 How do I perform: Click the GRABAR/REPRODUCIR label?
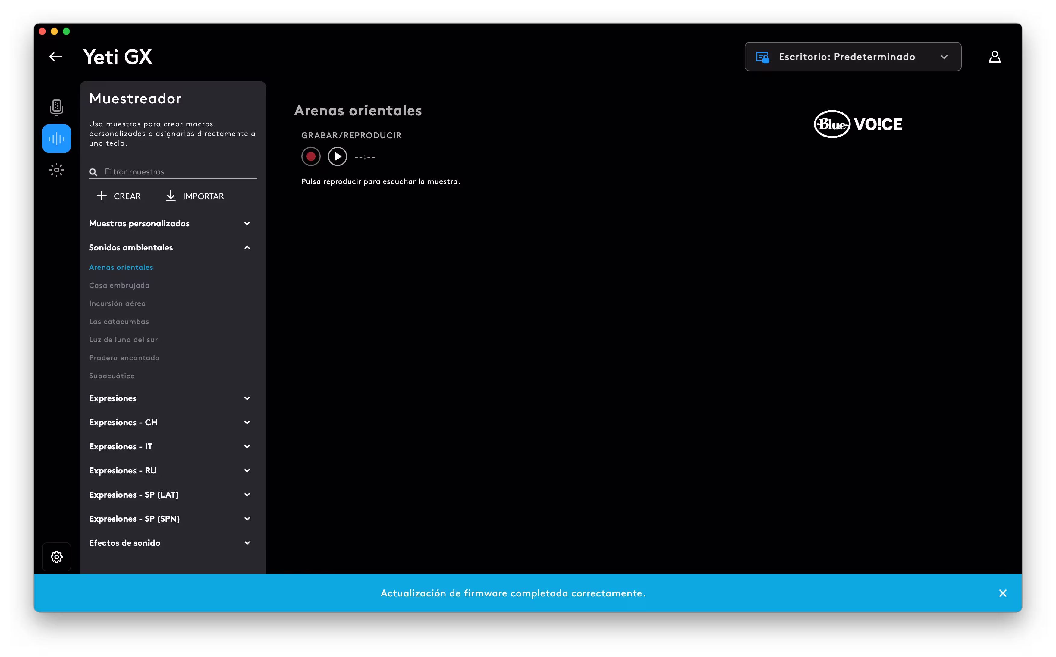click(x=351, y=135)
